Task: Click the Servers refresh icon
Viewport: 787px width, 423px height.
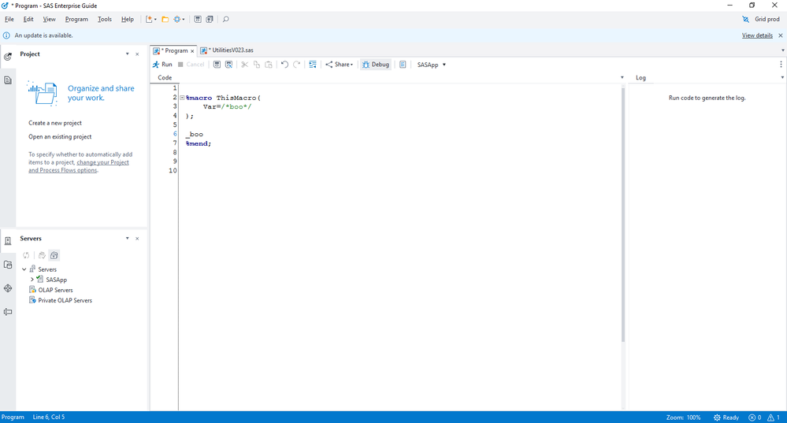Action: 26,255
